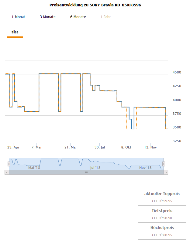
Task: Click the 4000 price axis label
Action: click(177, 100)
